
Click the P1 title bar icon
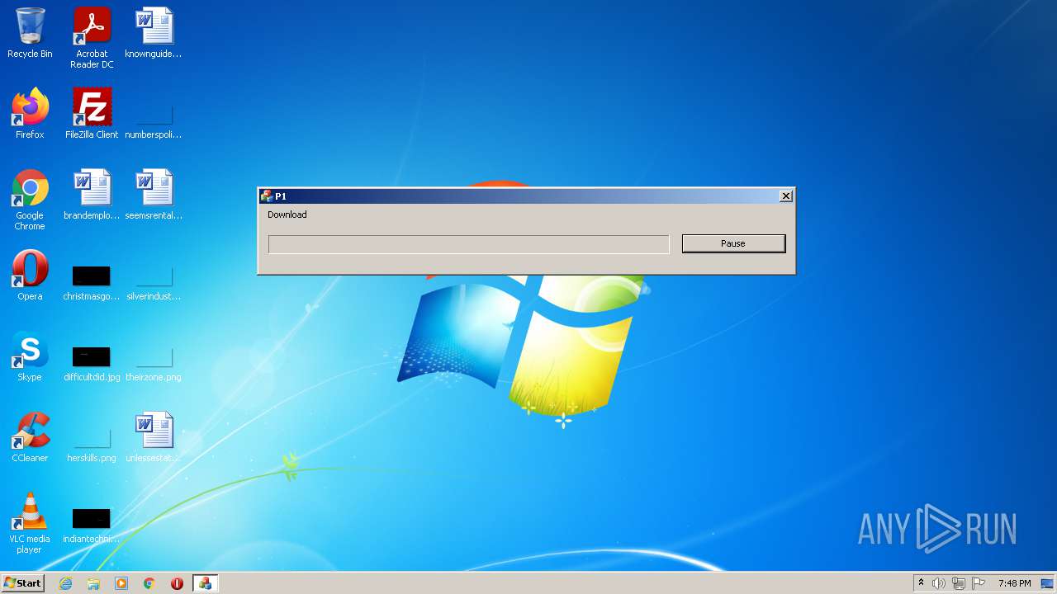click(267, 196)
